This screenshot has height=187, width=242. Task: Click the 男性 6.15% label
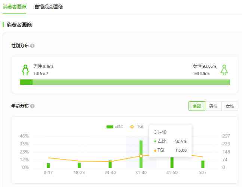pyautogui.click(x=43, y=66)
